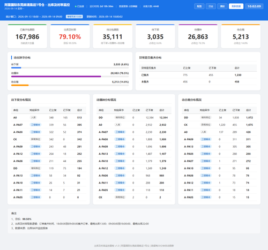Click the orange 待合箱 progress bar
The width and height of the screenshot is (268, 250).
coord(20,85)
